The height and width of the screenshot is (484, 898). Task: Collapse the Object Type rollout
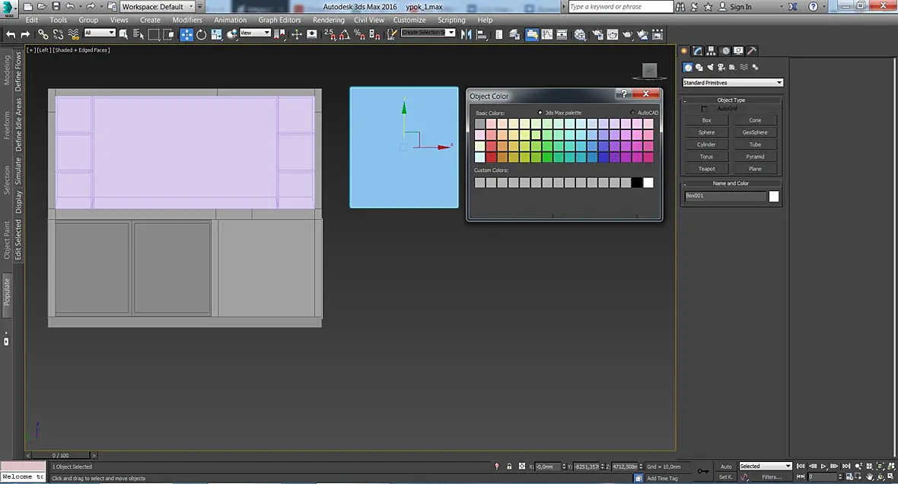click(731, 100)
